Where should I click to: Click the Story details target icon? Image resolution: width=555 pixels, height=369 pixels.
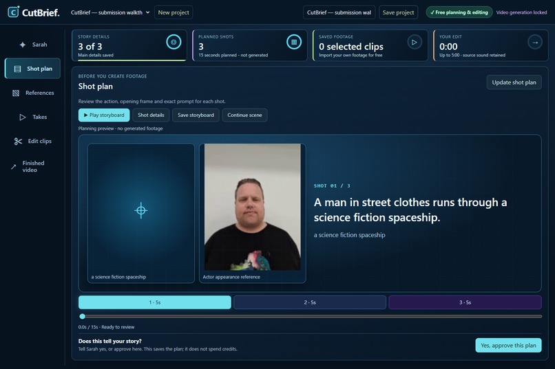click(x=174, y=42)
